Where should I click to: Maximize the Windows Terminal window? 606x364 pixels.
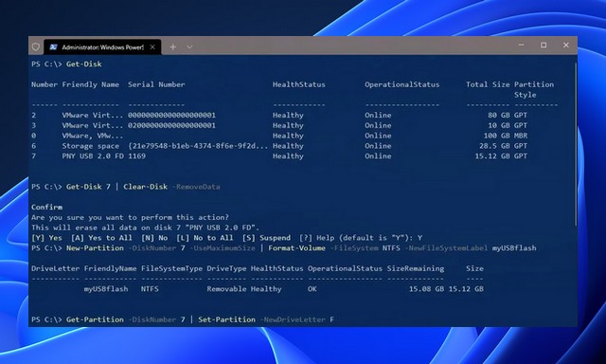pos(544,45)
